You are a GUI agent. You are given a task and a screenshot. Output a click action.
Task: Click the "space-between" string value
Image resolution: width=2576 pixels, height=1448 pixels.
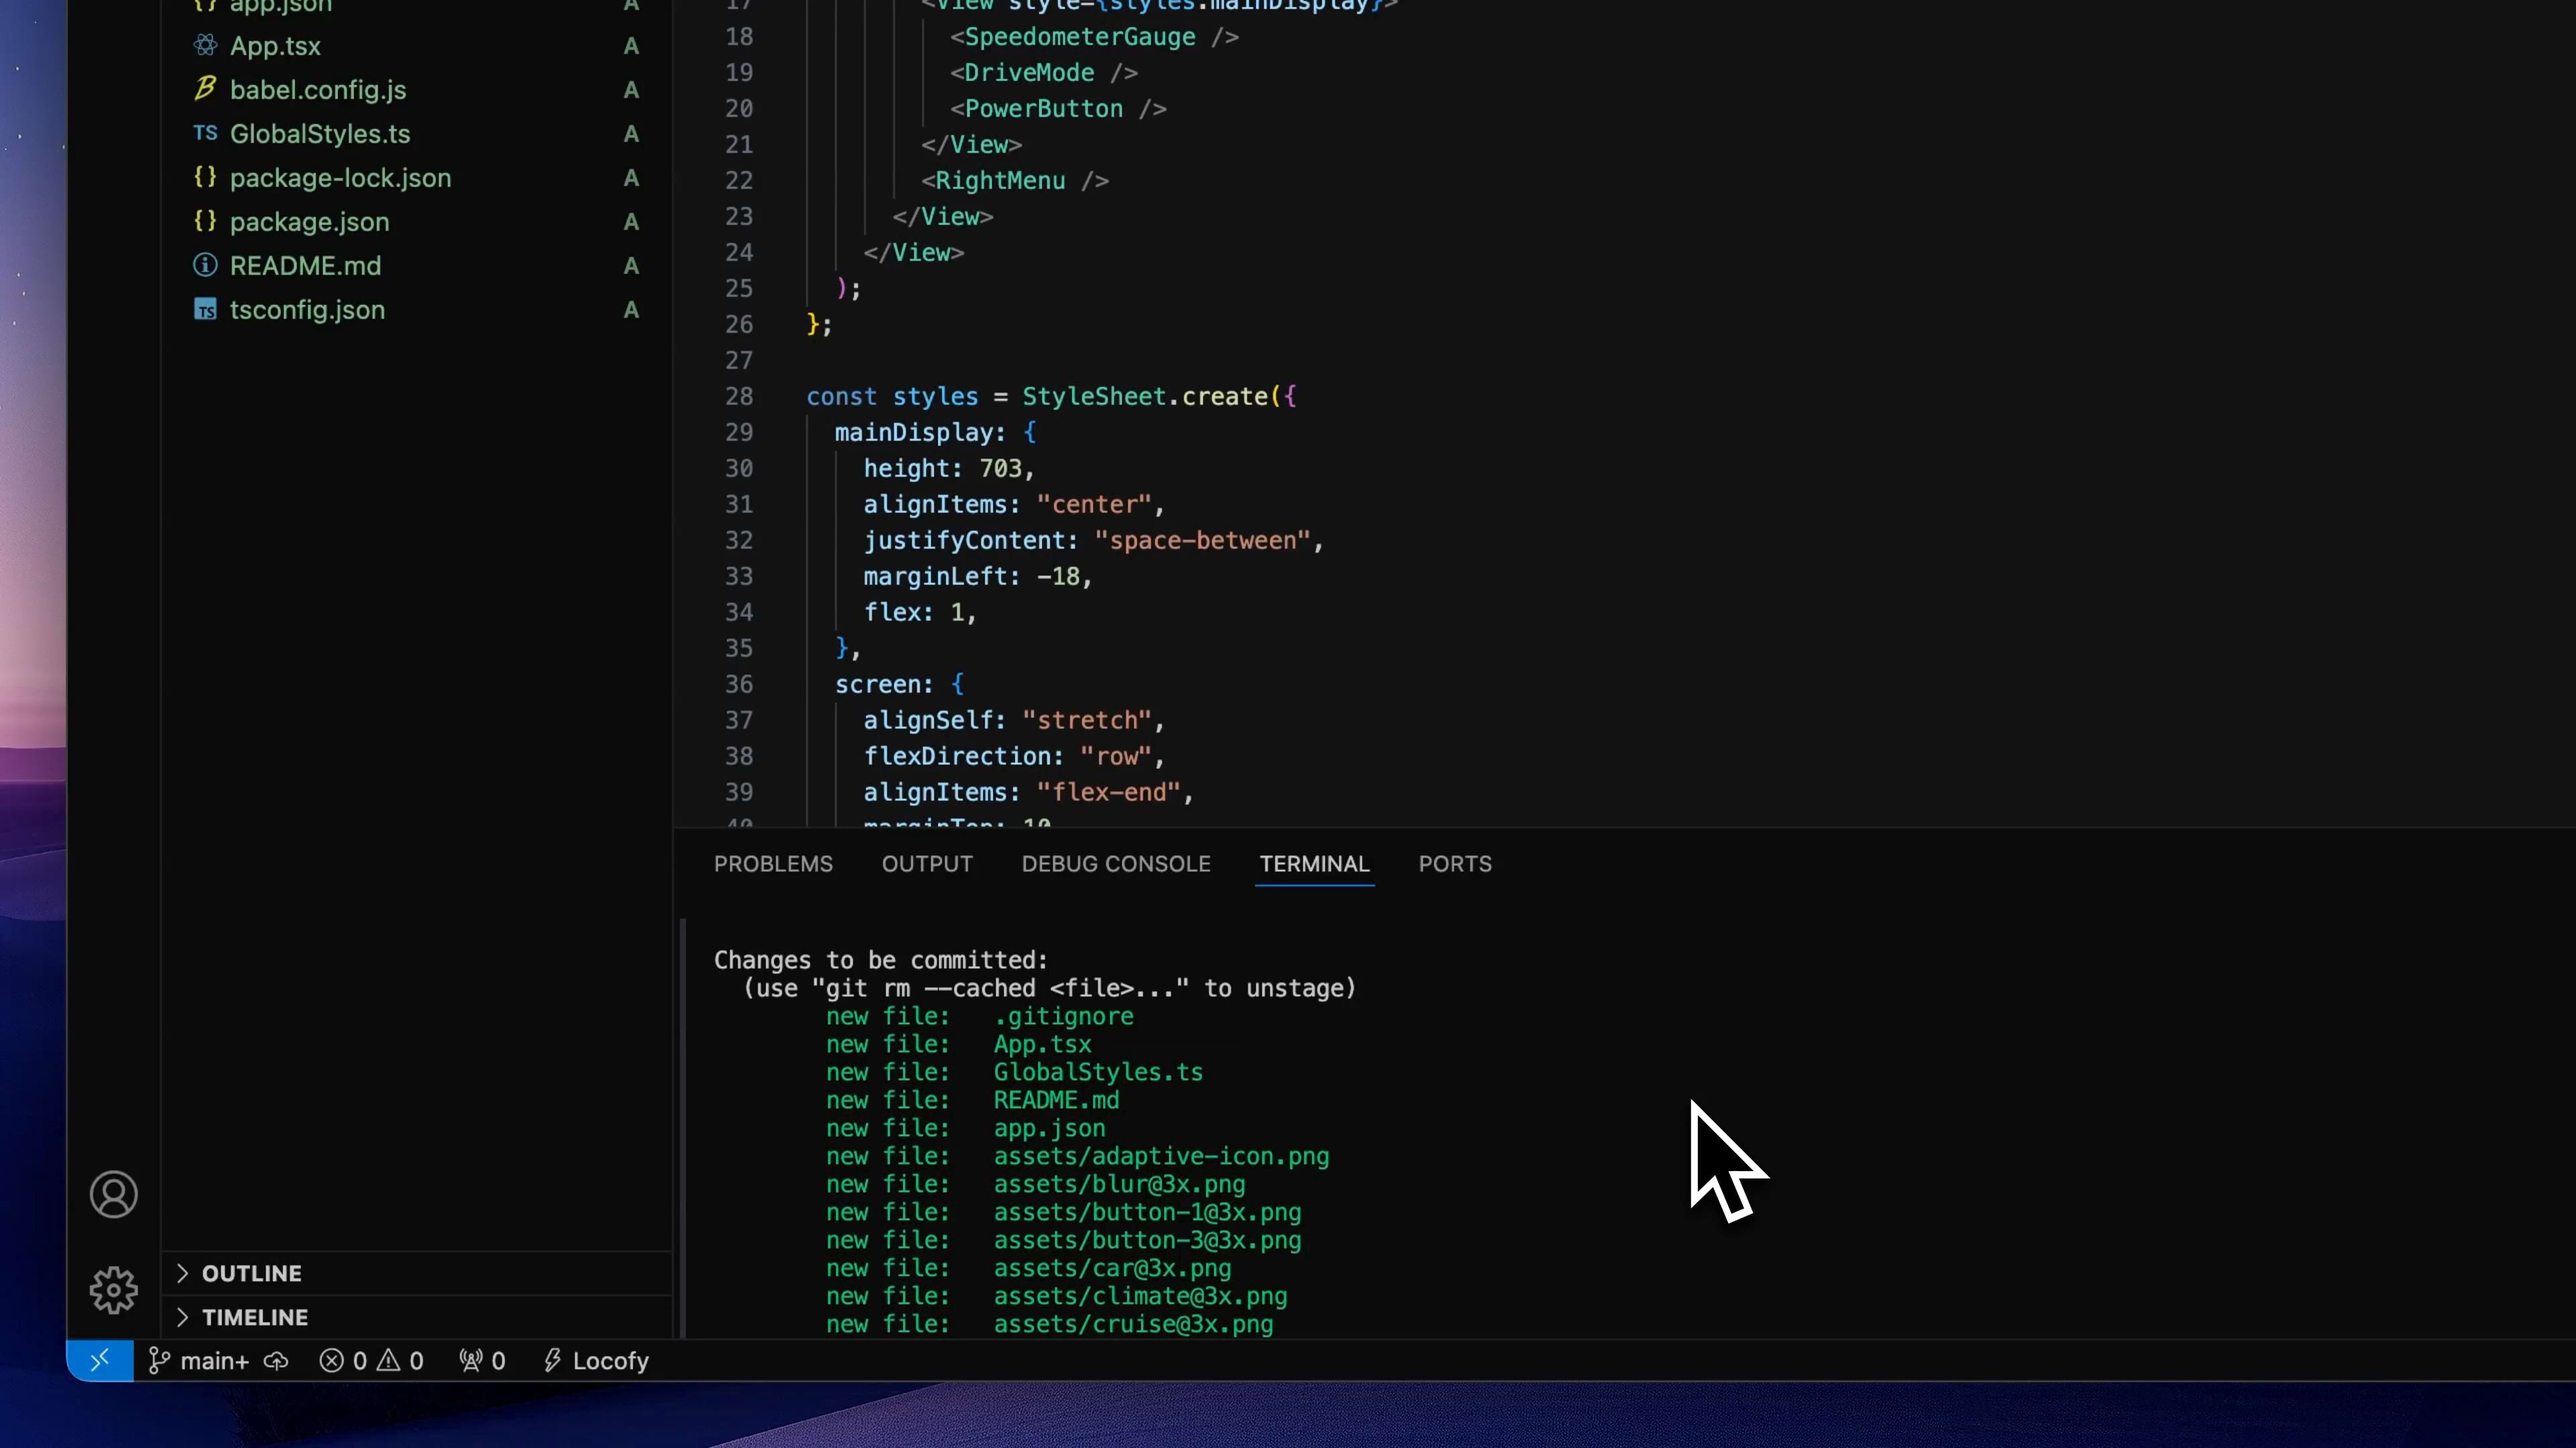[1202, 540]
